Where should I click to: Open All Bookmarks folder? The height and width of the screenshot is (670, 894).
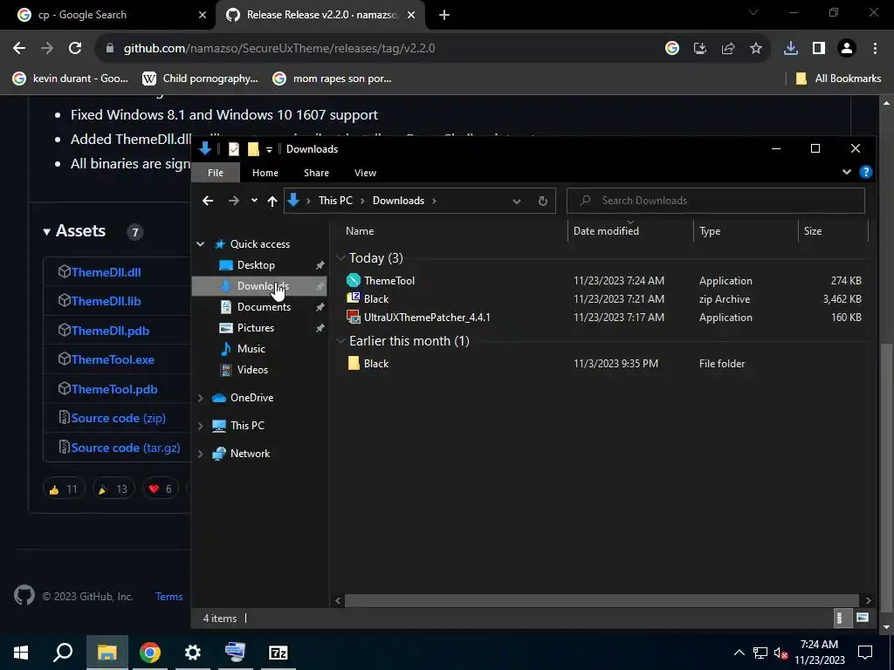tap(838, 79)
